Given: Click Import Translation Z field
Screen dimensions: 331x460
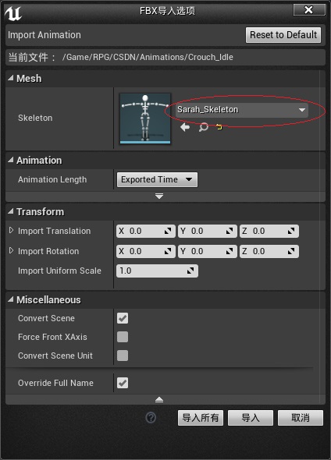Looking at the screenshot, I should tap(269, 232).
